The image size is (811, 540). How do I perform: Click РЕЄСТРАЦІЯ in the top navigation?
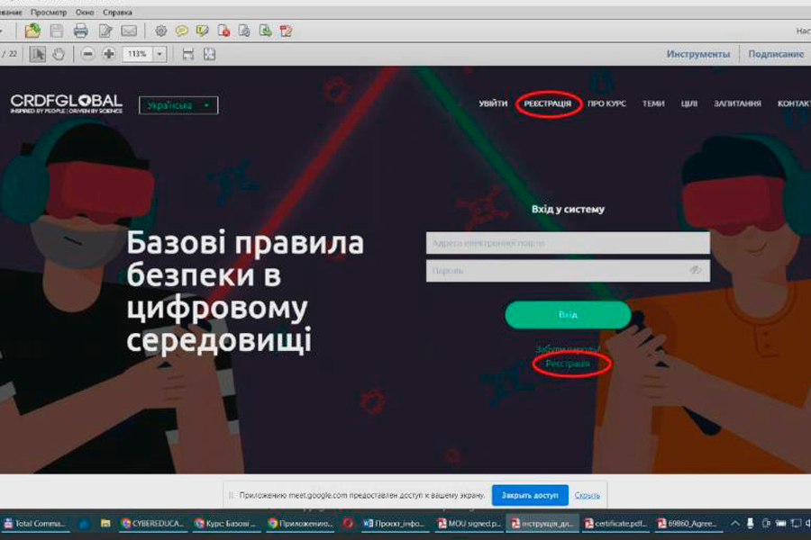pyautogui.click(x=548, y=103)
